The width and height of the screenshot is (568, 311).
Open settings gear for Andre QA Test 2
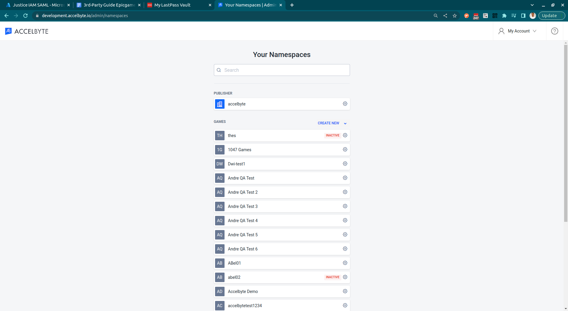pos(345,192)
